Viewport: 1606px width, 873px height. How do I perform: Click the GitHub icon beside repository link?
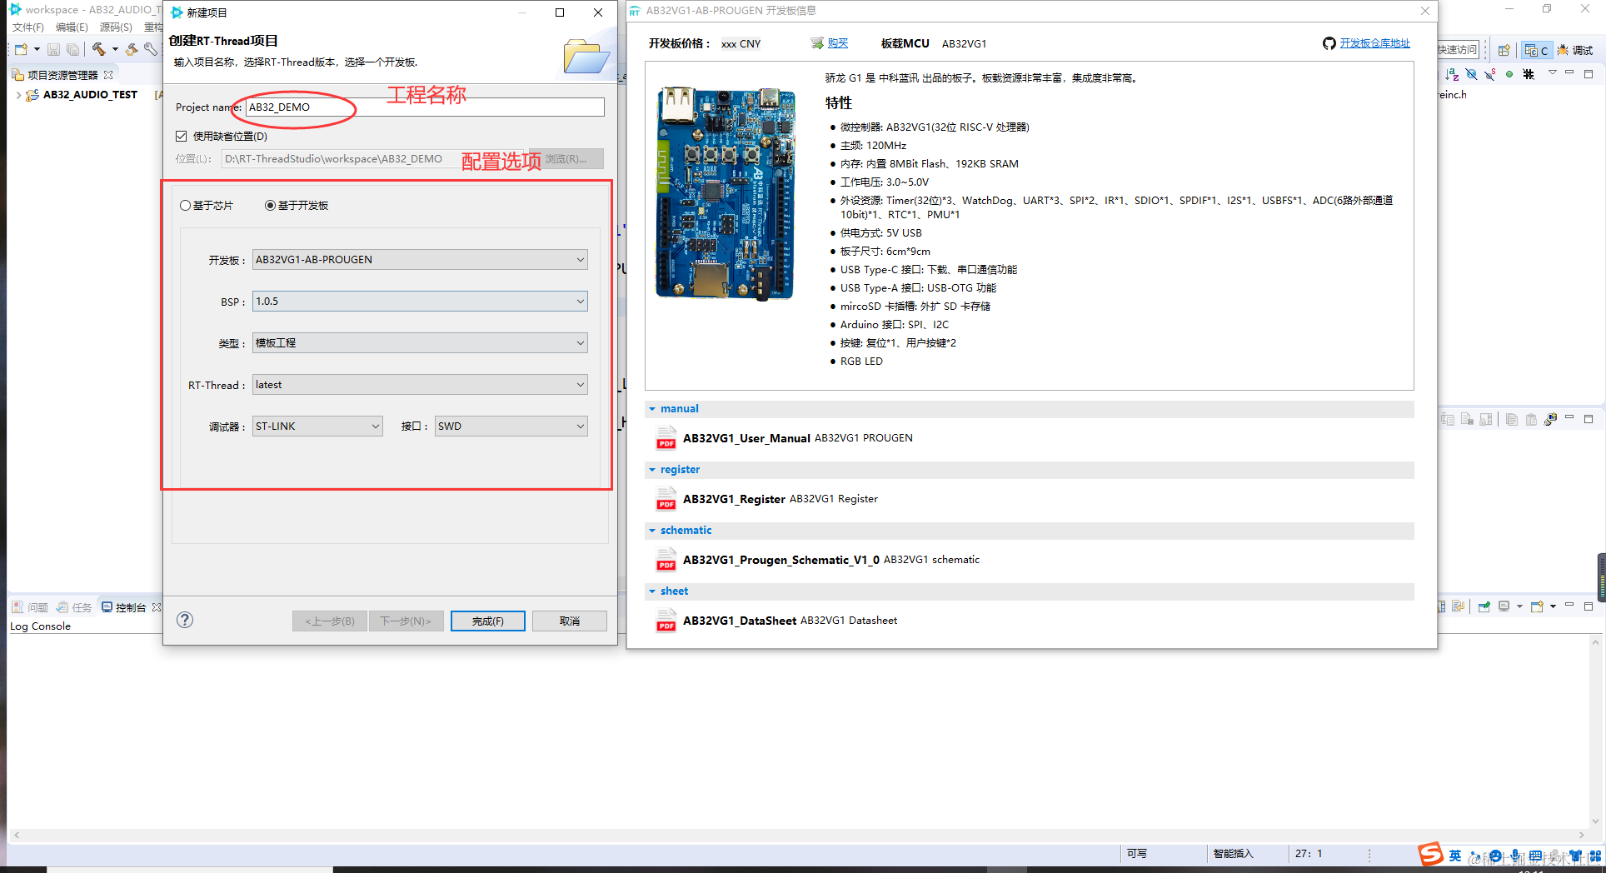[x=1329, y=43]
